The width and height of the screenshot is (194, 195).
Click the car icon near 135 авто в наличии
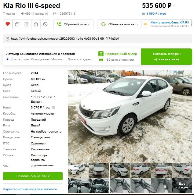101,60
